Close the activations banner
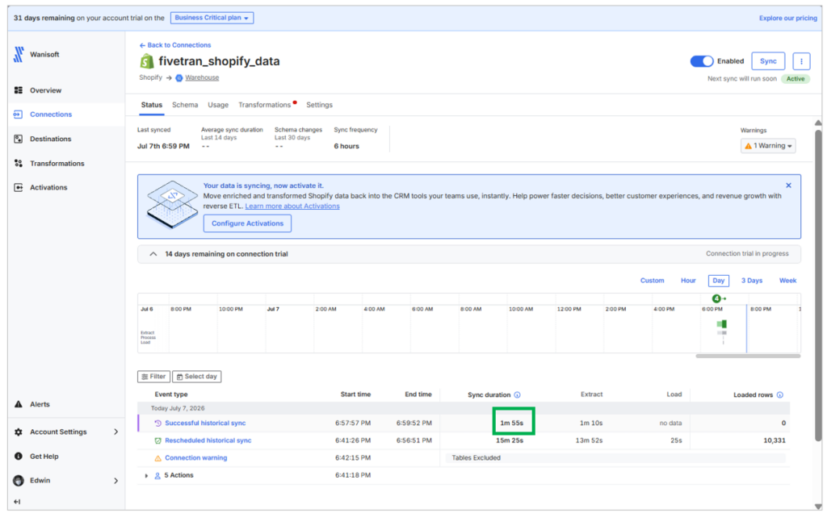 point(788,186)
